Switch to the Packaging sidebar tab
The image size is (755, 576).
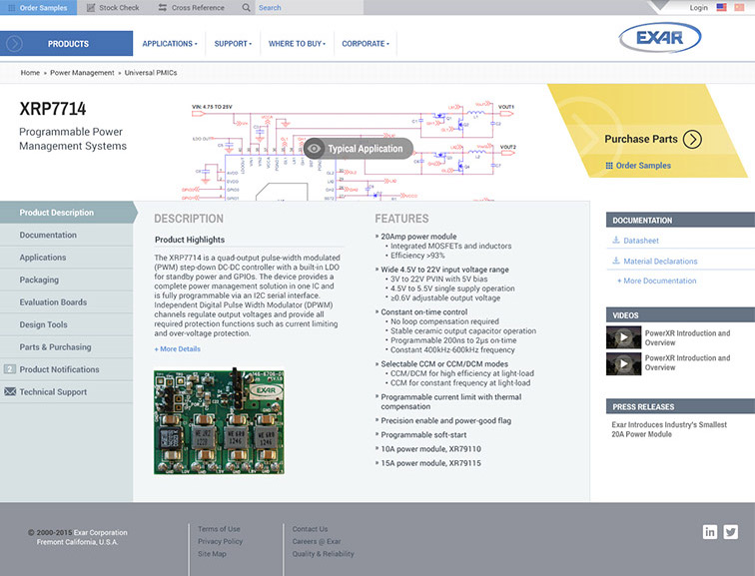(39, 280)
